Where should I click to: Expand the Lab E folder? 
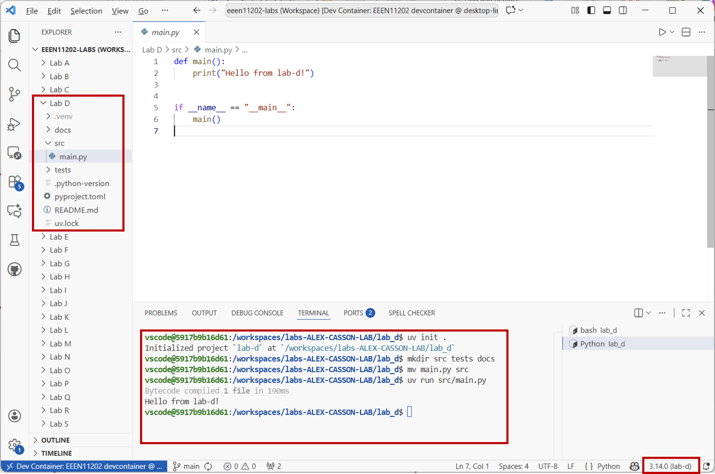pyautogui.click(x=59, y=237)
